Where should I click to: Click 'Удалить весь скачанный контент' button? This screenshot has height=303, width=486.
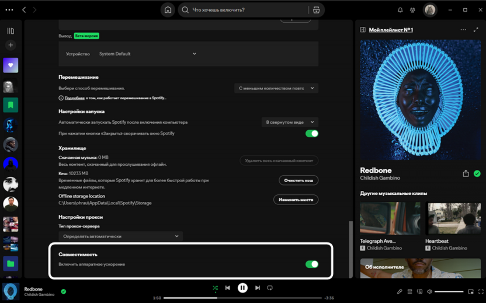click(279, 161)
